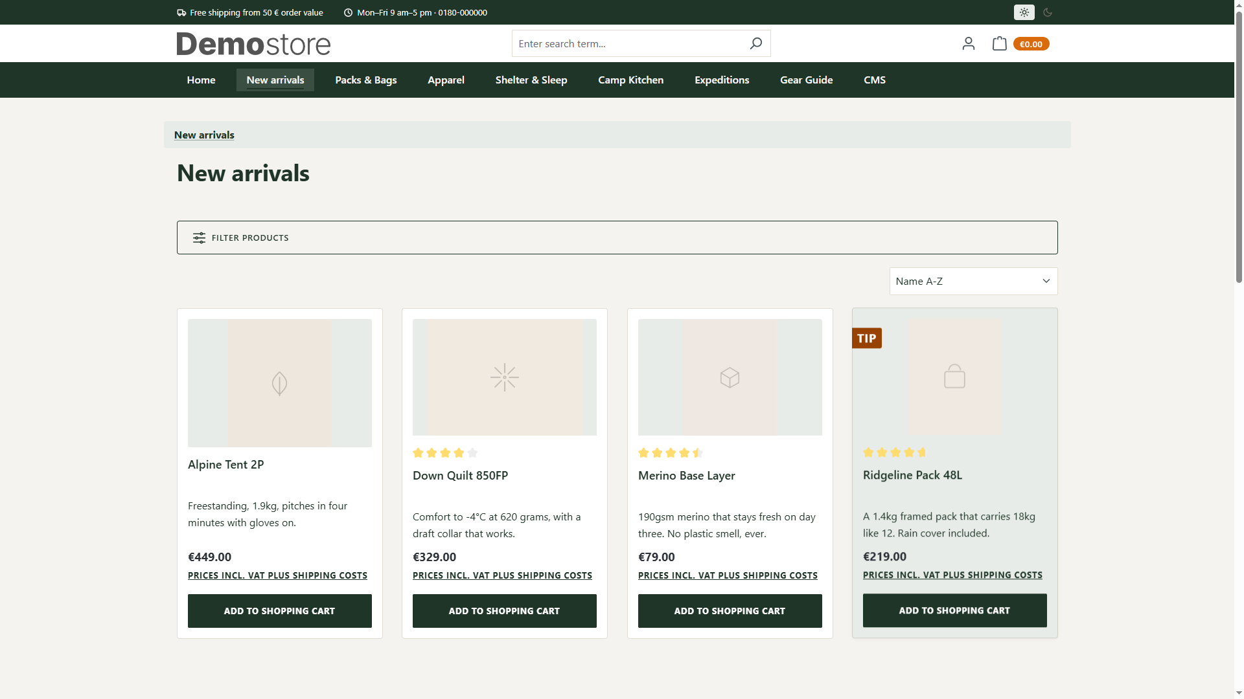Open the Shelter & Sleep category
The height and width of the screenshot is (699, 1244).
531,80
